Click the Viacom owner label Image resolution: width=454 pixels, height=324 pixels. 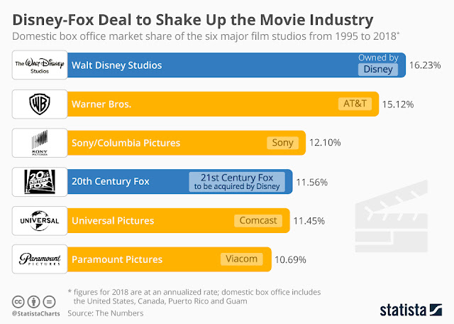click(x=241, y=259)
